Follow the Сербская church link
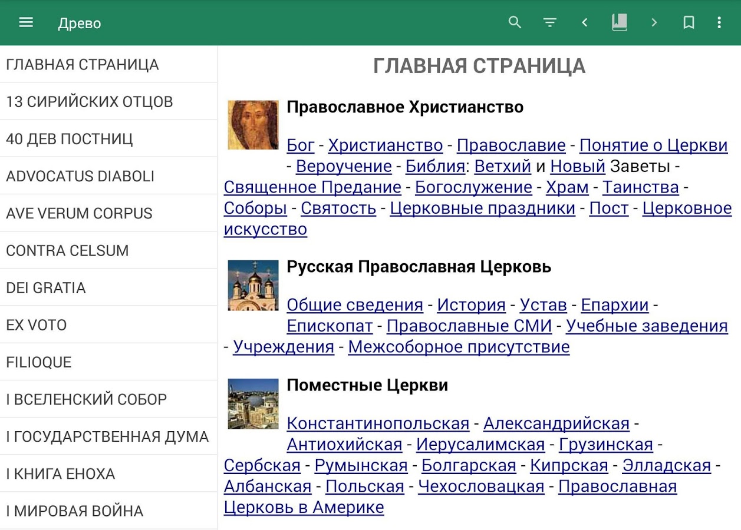 262,465
